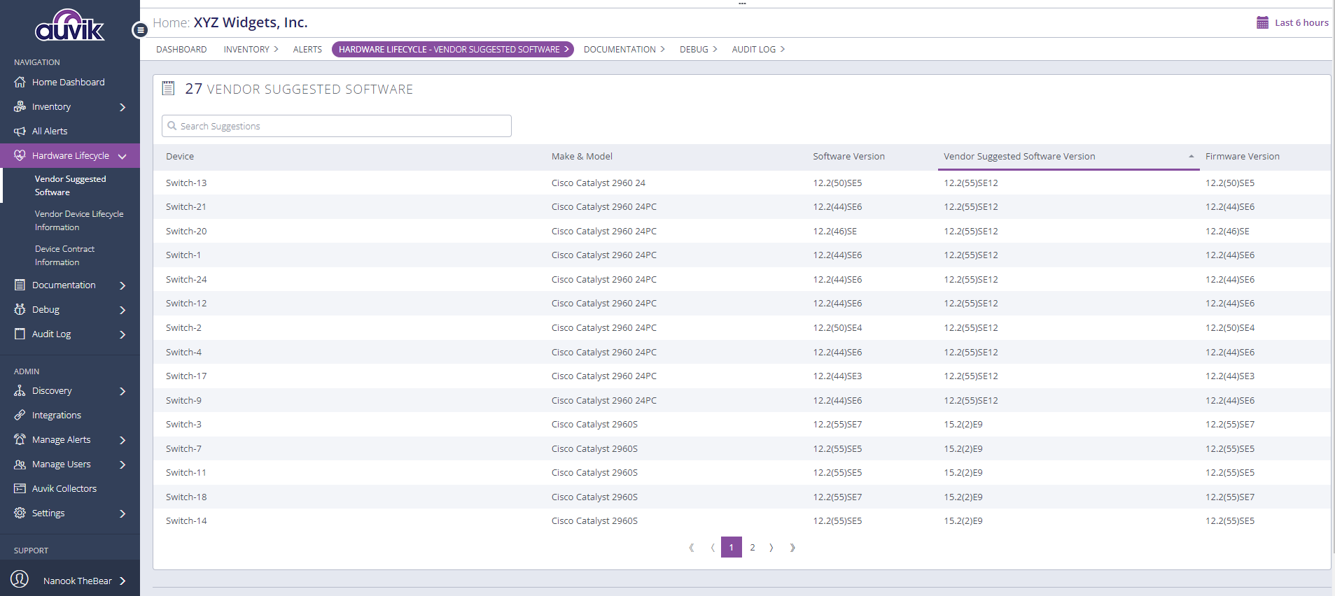Screen dimensions: 1335x596
Task: Click the Manage Users people icon
Action: point(20,464)
